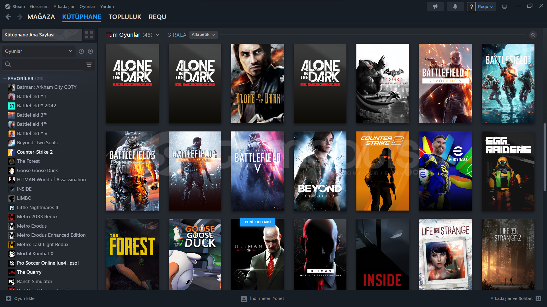Select Pro Soccer Online in list
The image size is (547, 307).
[48, 263]
